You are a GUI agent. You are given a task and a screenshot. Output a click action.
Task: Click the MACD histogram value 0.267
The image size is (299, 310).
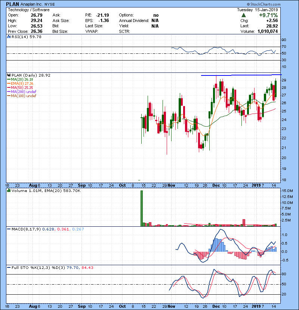click(78, 229)
